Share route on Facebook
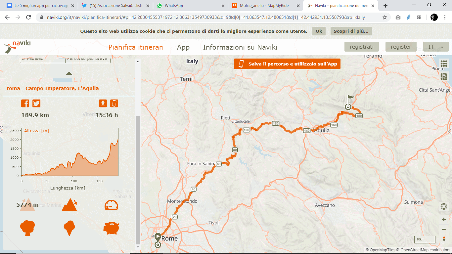 tap(25, 103)
